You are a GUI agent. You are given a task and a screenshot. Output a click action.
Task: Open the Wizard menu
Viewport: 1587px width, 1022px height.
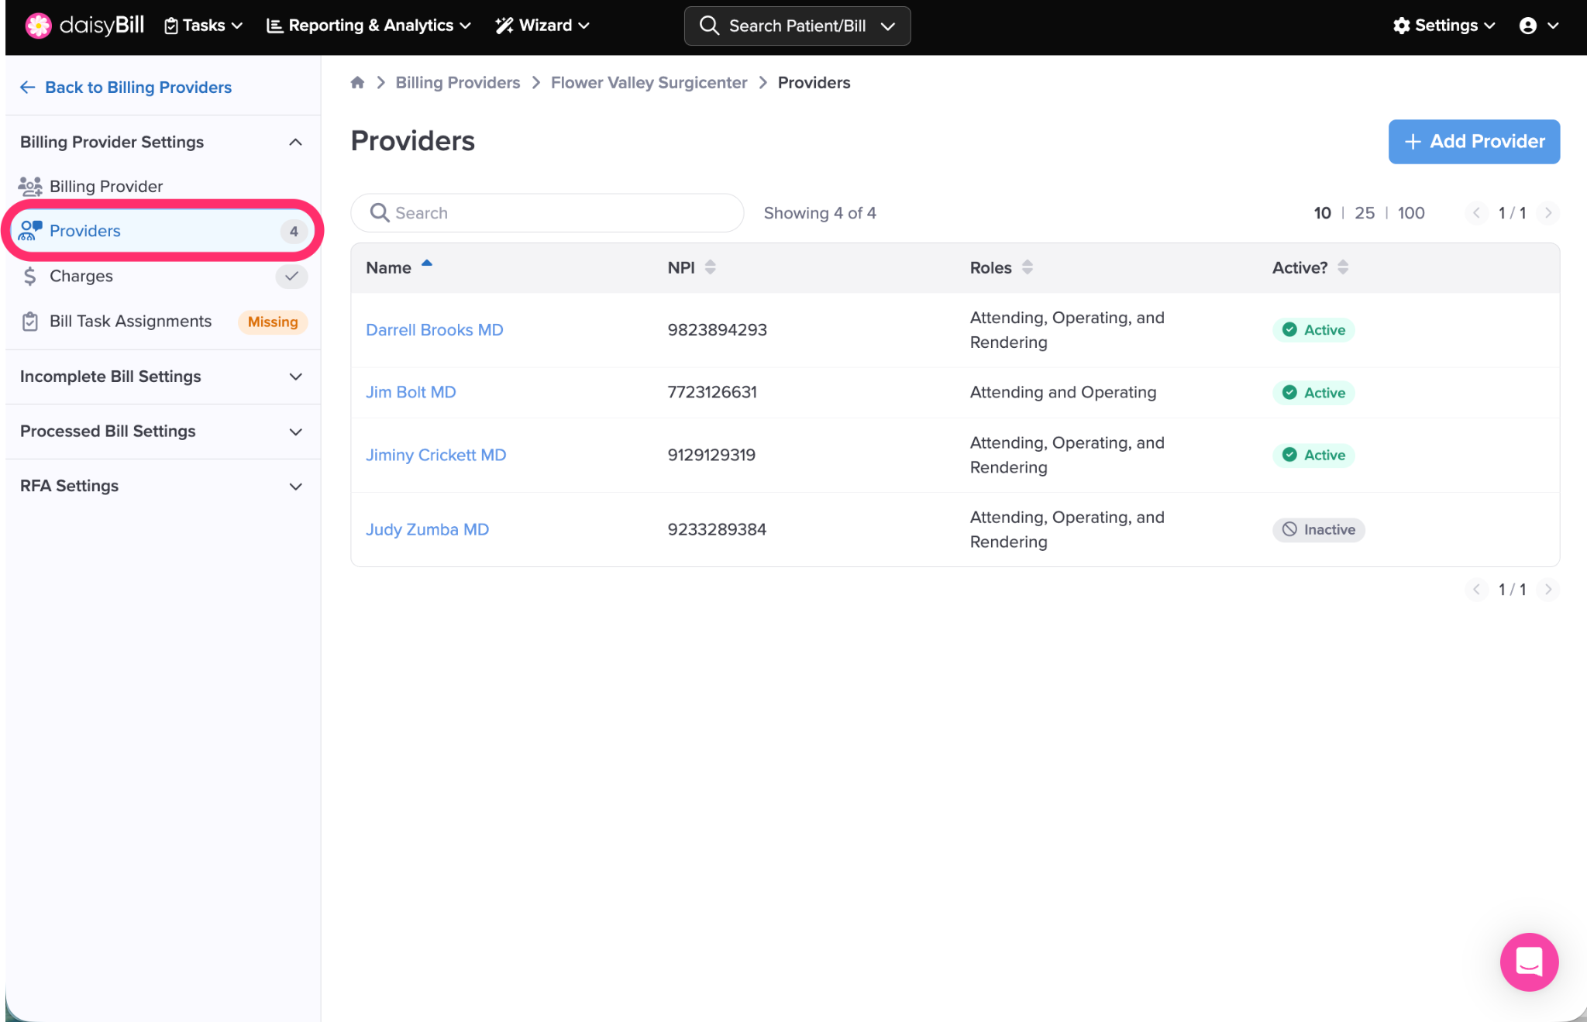click(x=543, y=26)
